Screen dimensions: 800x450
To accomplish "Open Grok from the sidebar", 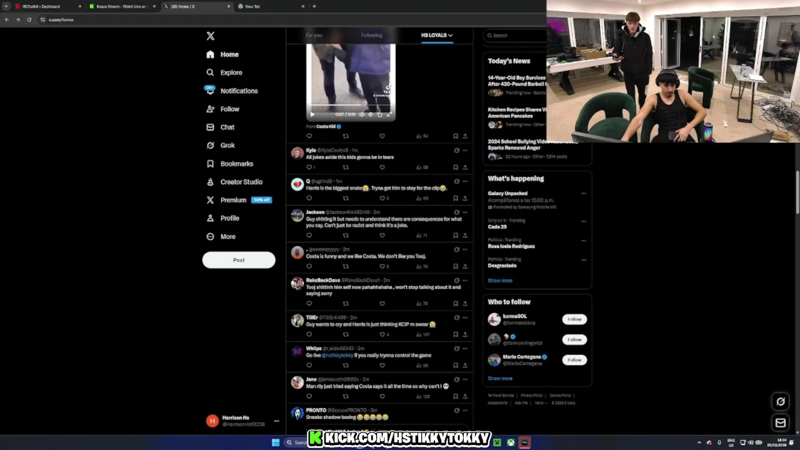I will coord(221,145).
